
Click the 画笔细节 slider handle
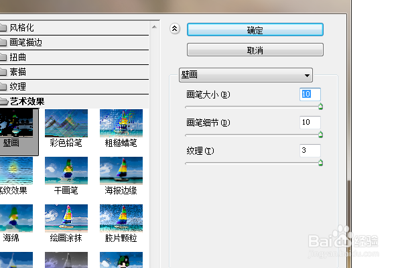(x=320, y=135)
